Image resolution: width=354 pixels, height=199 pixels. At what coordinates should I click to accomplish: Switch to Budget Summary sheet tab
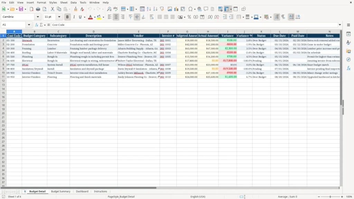[x=60, y=191]
